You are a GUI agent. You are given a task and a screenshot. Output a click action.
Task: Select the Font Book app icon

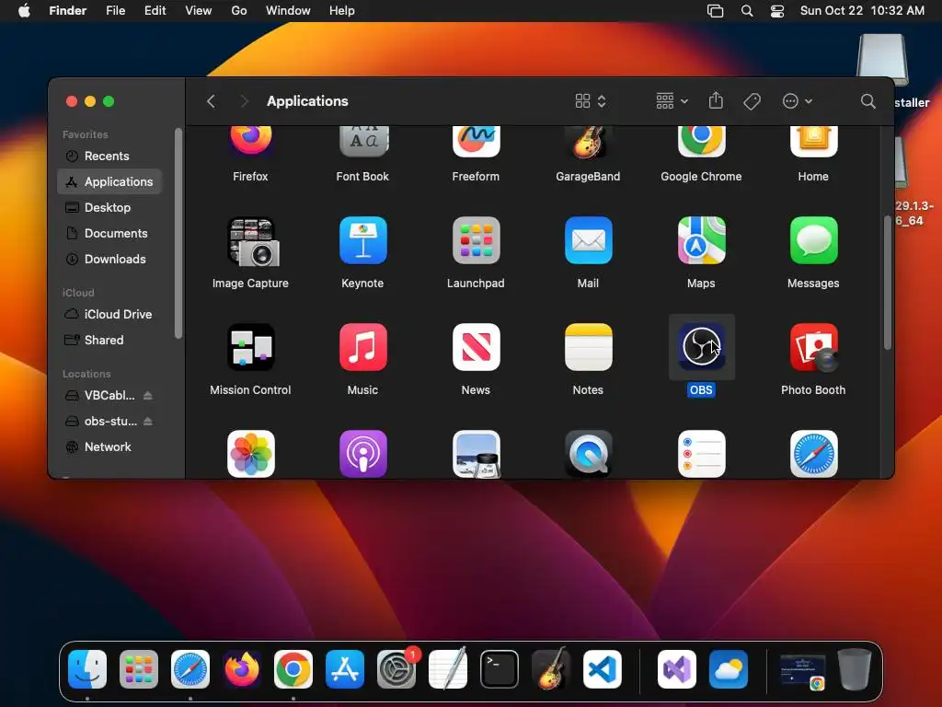point(362,142)
